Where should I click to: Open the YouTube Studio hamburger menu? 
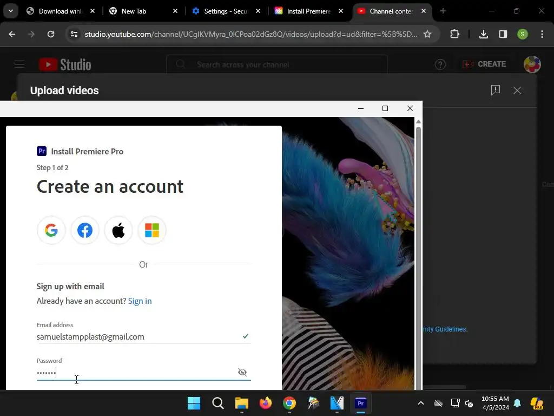19,64
